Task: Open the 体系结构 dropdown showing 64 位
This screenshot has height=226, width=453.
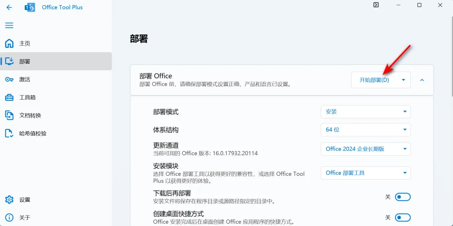Action: (366, 130)
